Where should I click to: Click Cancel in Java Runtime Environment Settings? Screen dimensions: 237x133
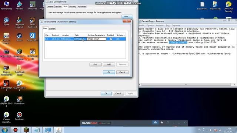(x=122, y=72)
